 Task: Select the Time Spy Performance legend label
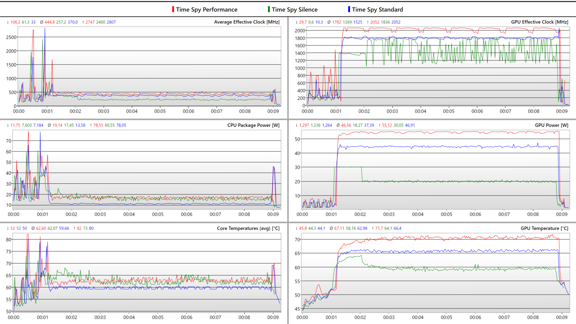(206, 10)
